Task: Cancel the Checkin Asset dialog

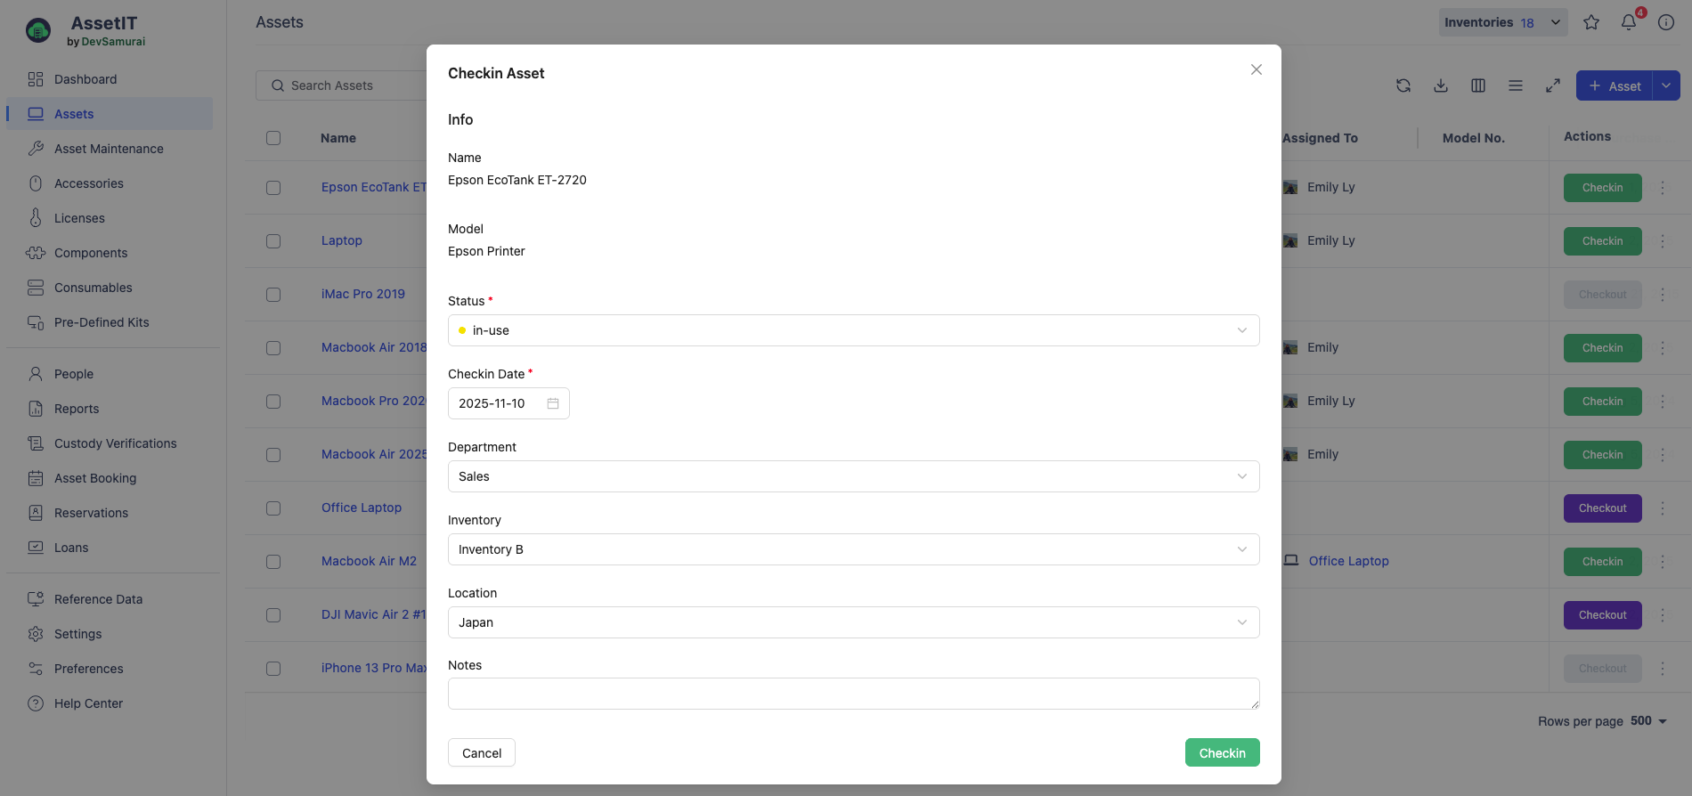Action: (482, 753)
